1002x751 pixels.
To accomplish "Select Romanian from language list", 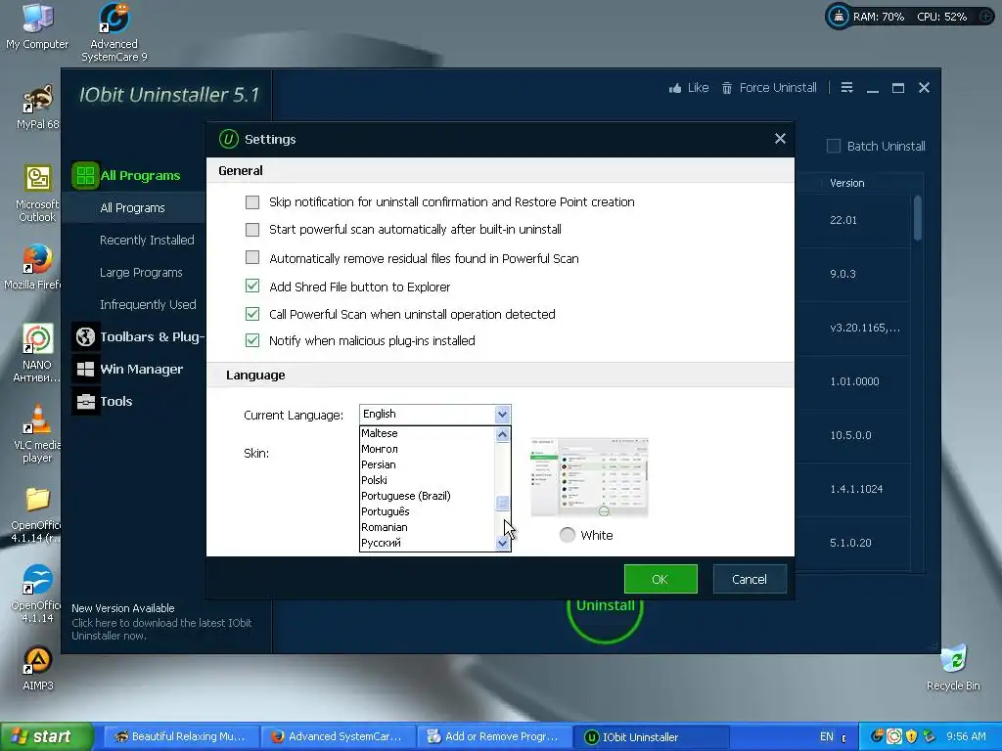I will 427,527.
